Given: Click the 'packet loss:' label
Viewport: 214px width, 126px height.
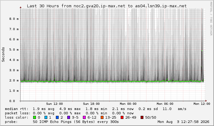Looking at the screenshot, I should click(x=18, y=113).
